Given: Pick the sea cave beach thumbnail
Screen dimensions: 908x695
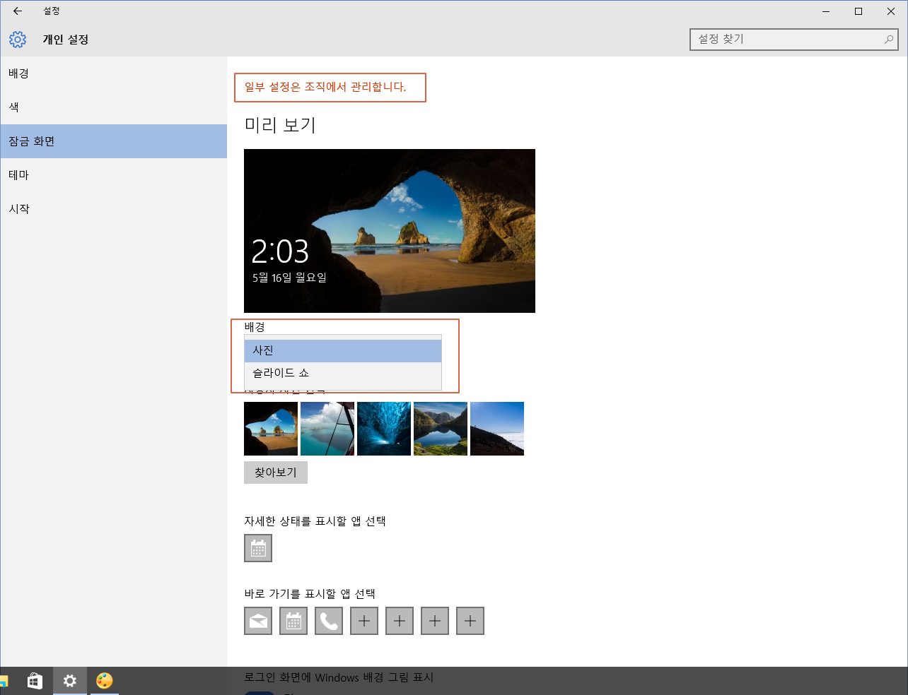Looking at the screenshot, I should click(x=271, y=429).
